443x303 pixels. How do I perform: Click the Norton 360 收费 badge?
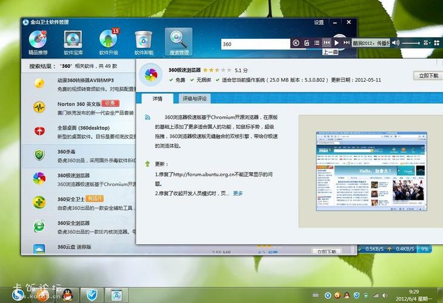(x=110, y=104)
